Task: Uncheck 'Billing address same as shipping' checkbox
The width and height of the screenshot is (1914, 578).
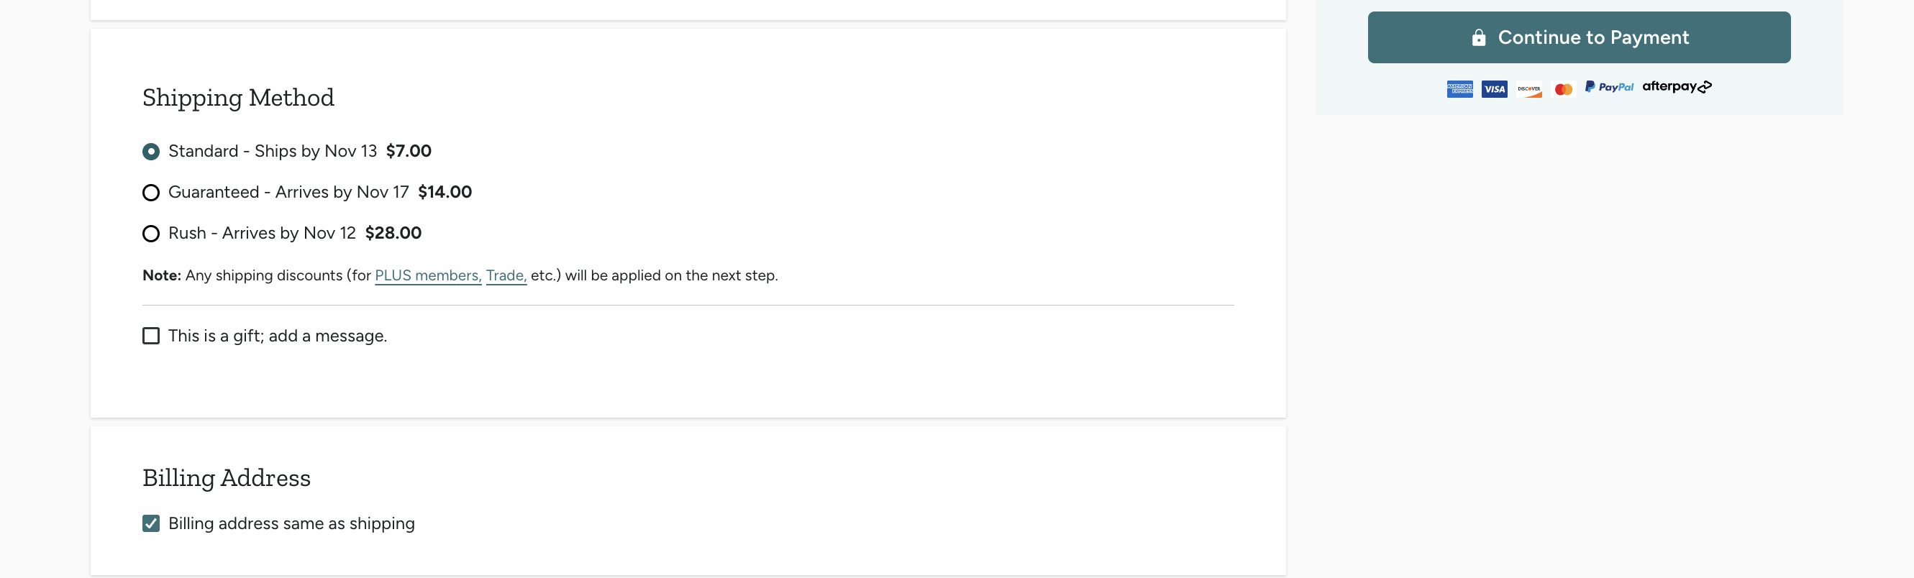Action: (x=151, y=524)
